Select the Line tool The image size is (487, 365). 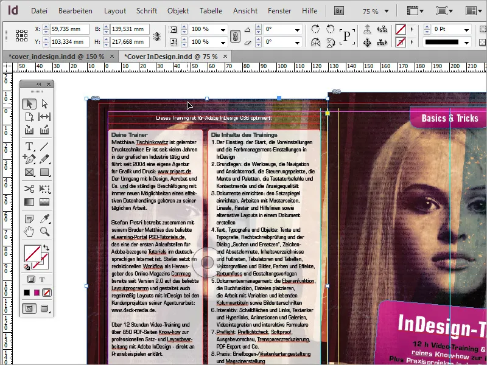44,146
